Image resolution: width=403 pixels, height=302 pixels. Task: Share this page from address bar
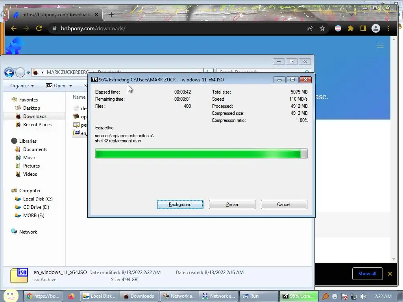pos(310,28)
